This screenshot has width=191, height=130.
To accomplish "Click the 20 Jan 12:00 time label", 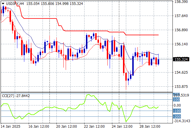I will click(x=66, y=127).
